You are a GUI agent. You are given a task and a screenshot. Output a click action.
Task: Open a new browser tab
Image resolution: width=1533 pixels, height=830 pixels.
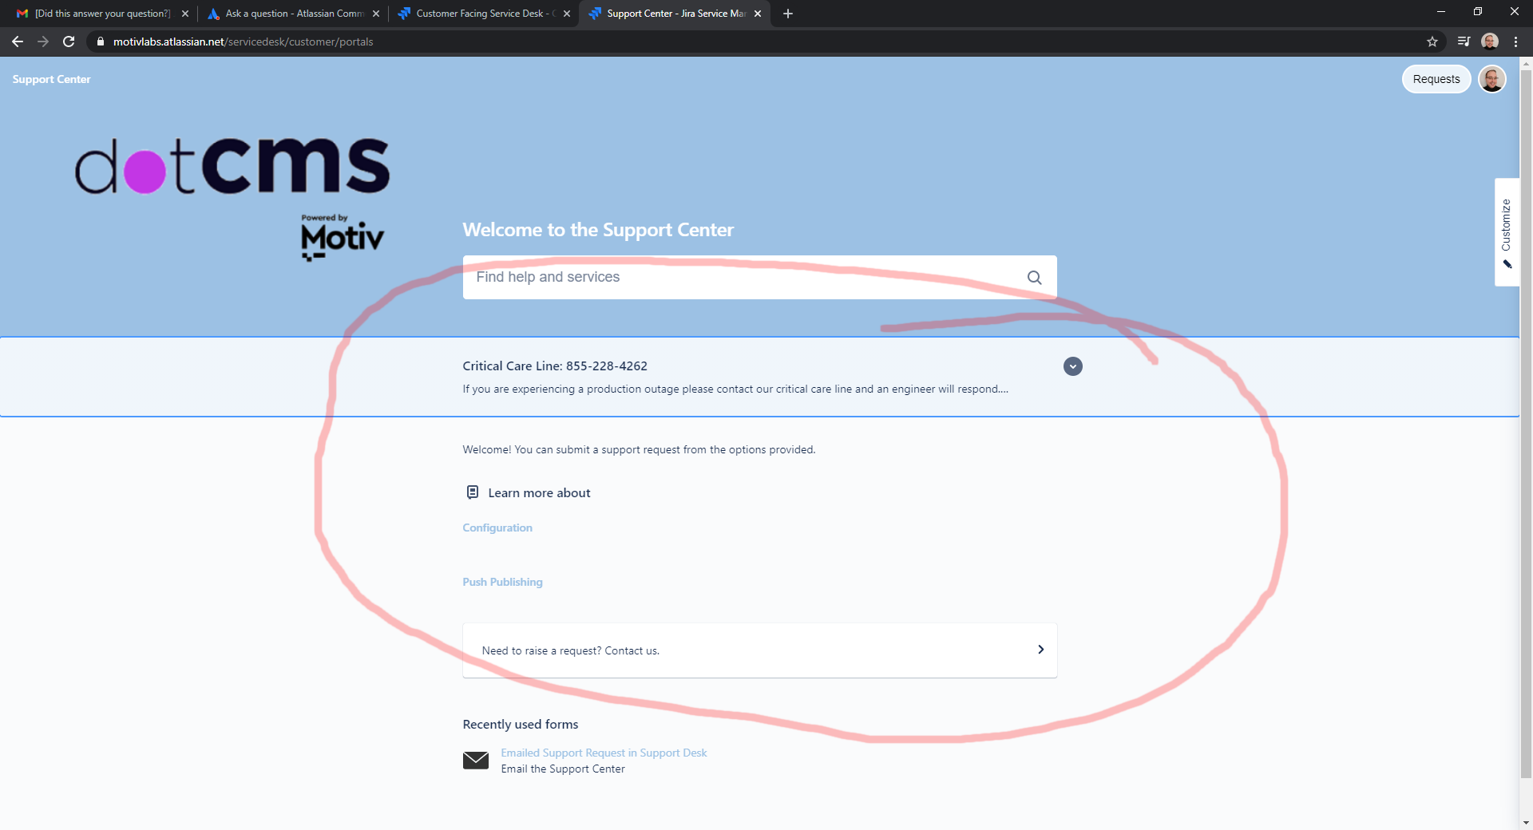[788, 14]
